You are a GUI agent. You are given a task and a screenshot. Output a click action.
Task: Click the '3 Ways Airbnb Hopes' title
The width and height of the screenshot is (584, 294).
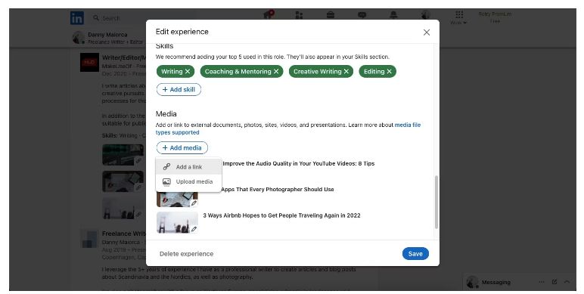[x=281, y=215]
